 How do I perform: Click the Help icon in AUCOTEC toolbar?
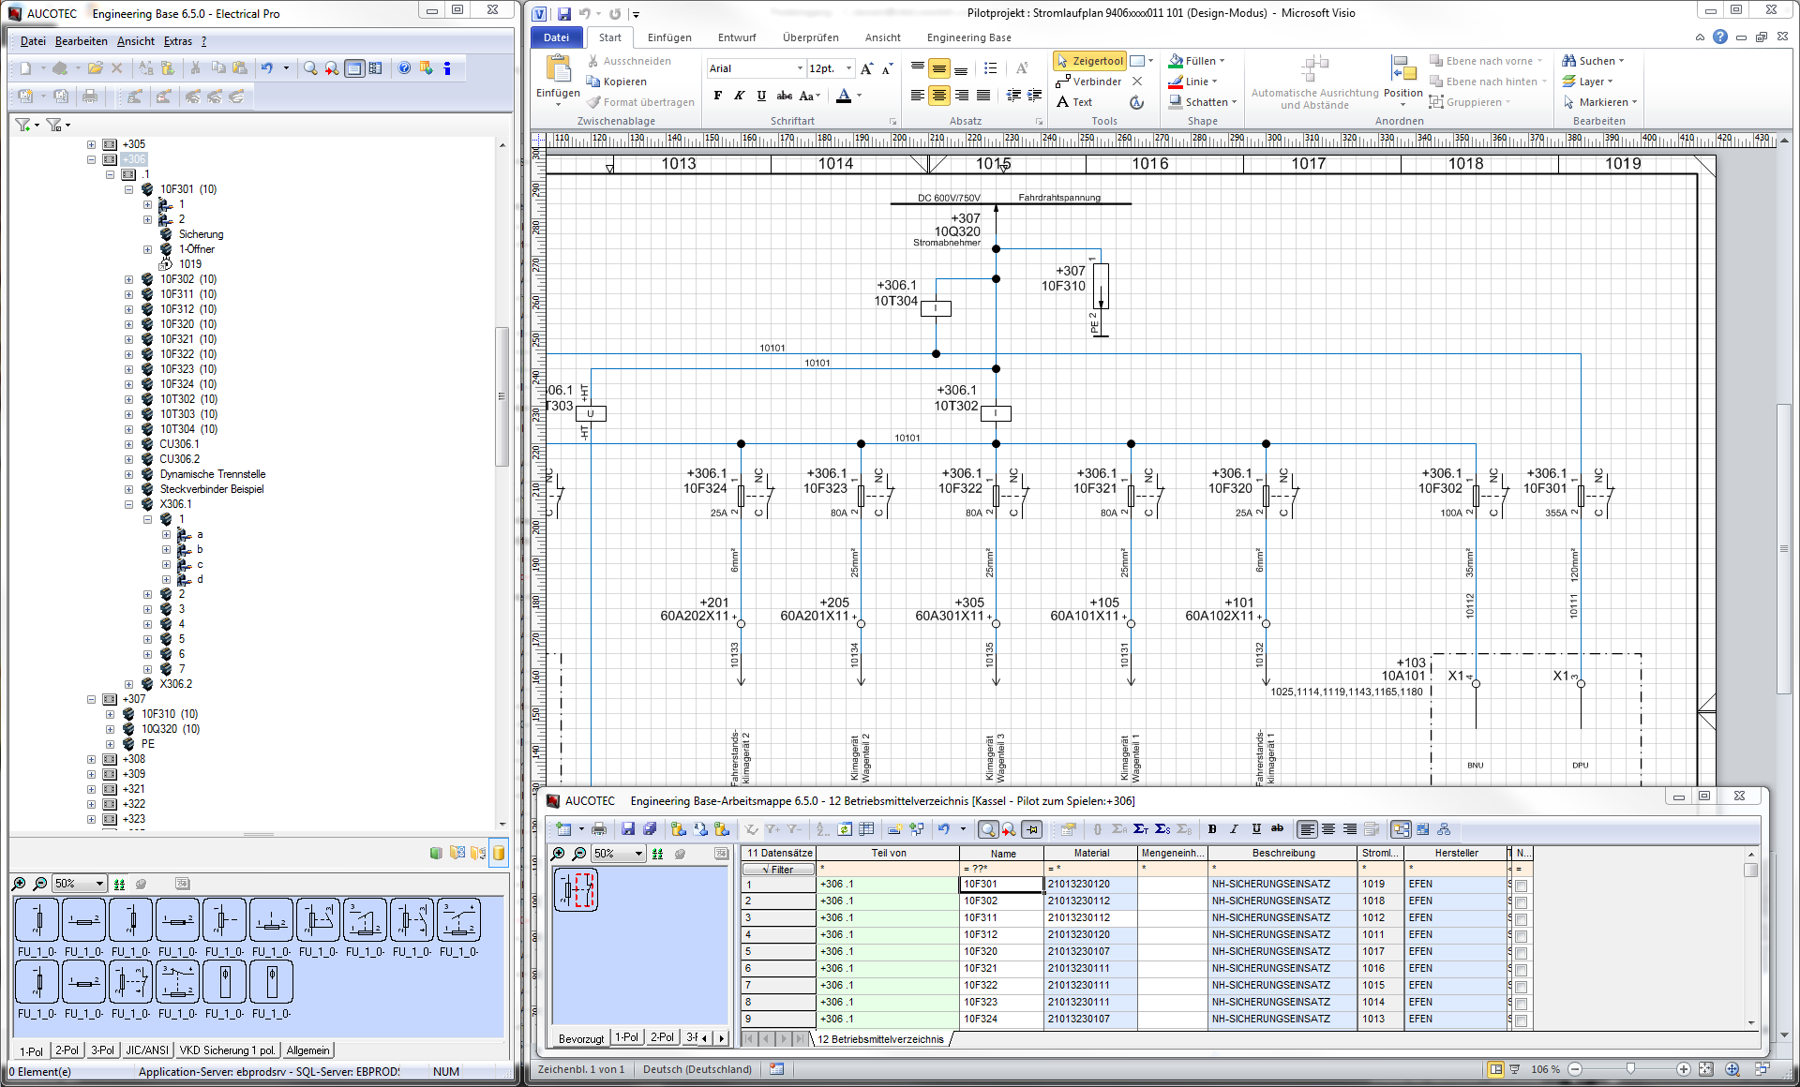[404, 68]
